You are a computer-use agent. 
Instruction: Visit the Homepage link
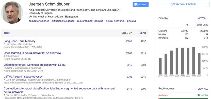pyautogui.click(x=71, y=17)
